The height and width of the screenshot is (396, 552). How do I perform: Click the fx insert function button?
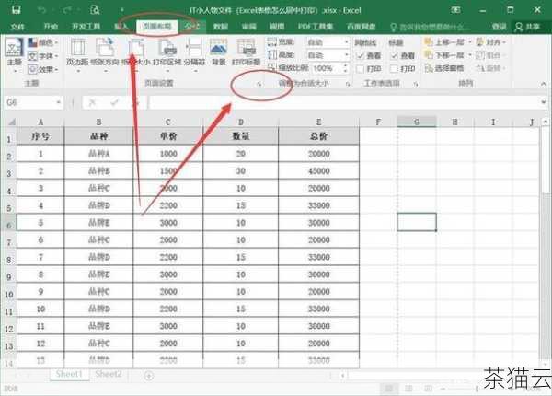tap(137, 102)
